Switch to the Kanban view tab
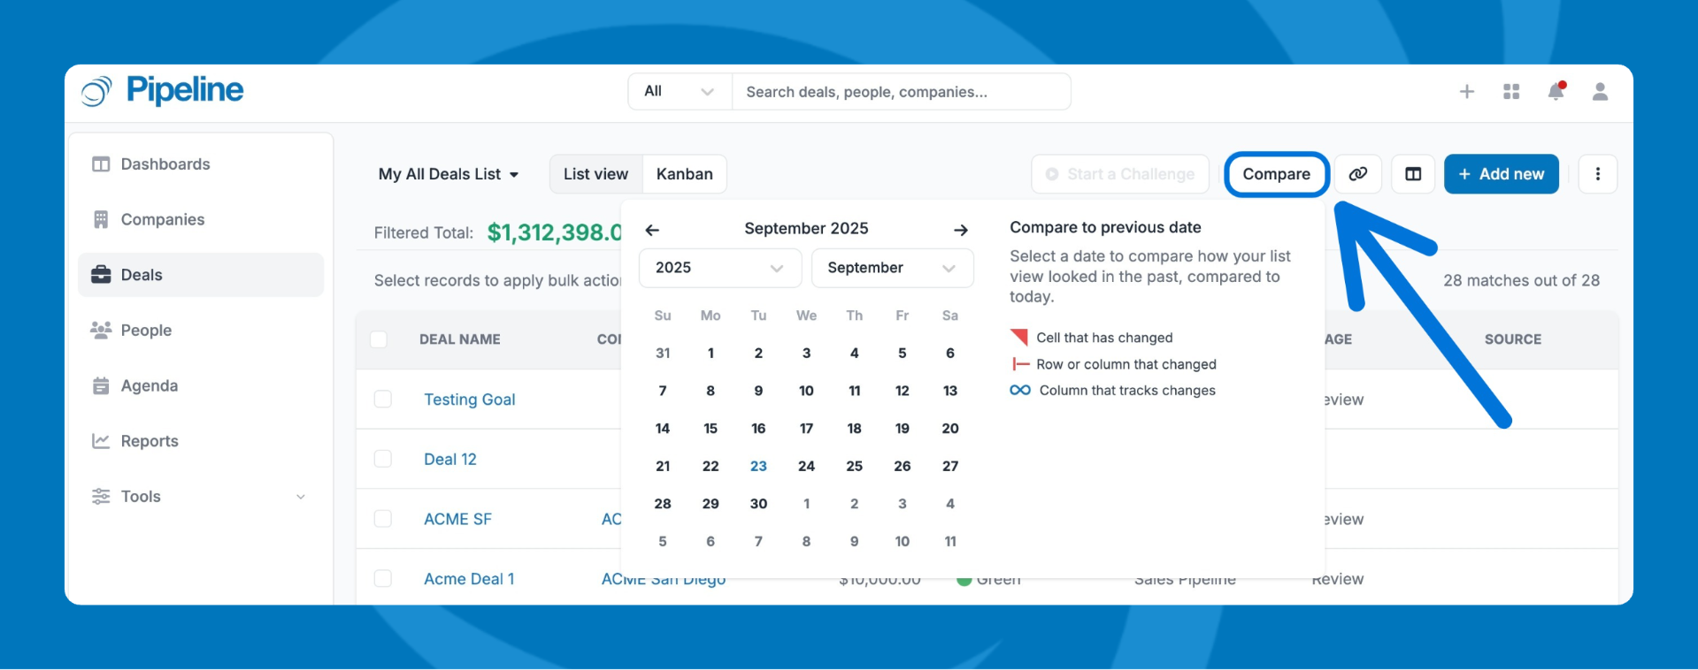 [x=684, y=174]
